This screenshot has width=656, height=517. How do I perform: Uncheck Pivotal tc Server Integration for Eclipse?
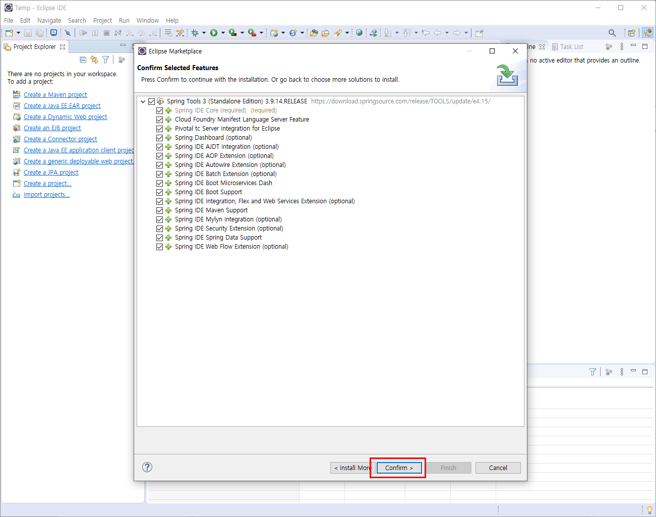coord(159,129)
